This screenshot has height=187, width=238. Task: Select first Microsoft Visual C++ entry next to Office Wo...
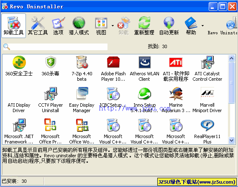click(113, 131)
